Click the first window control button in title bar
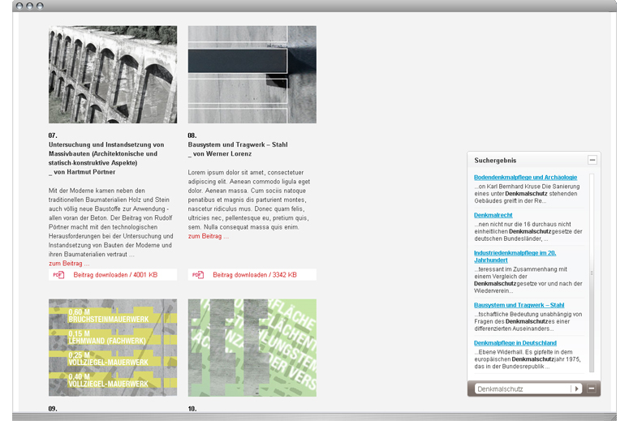The width and height of the screenshot is (629, 421). click(19, 6)
